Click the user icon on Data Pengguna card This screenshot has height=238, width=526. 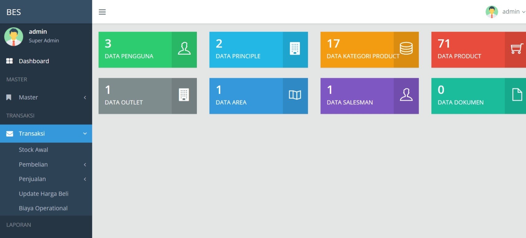pyautogui.click(x=184, y=49)
